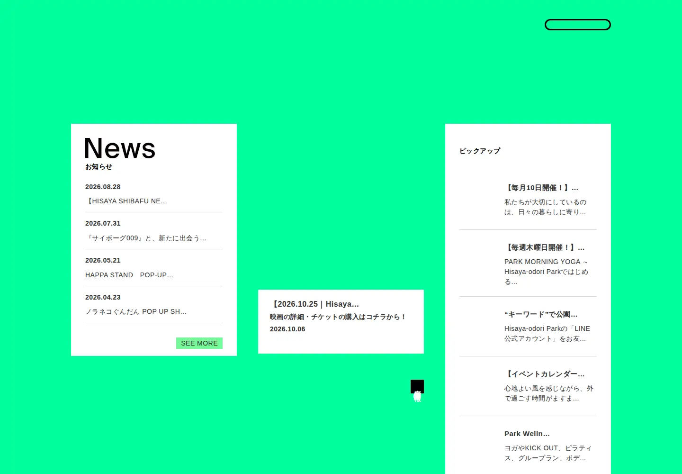682x474 pixels.
Task: Open the ノラネコぐんだん POP UP news item
Action: point(154,305)
